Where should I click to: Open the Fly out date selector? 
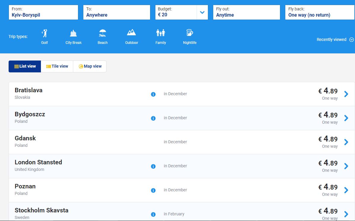pos(246,12)
